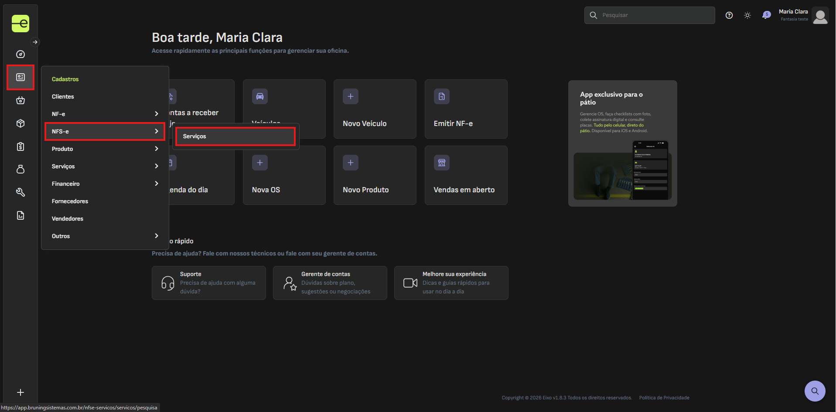The width and height of the screenshot is (836, 412).
Task: Click the plus icon at sidebar bottom
Action: 20,392
